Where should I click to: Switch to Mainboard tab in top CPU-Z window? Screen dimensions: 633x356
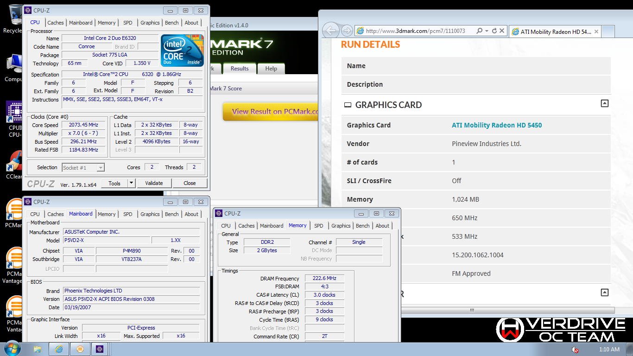click(81, 23)
